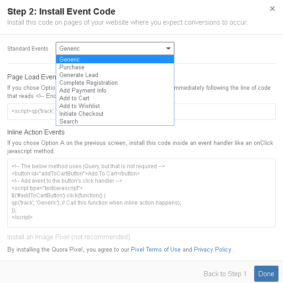Screen dimensions: 283x283
Task: Select Add to Cart event option
Action: click(x=115, y=98)
